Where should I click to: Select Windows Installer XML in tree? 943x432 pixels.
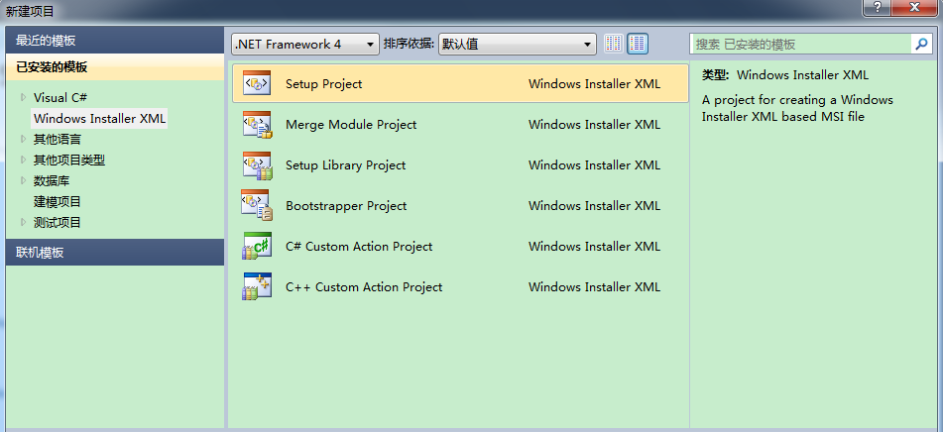99,118
